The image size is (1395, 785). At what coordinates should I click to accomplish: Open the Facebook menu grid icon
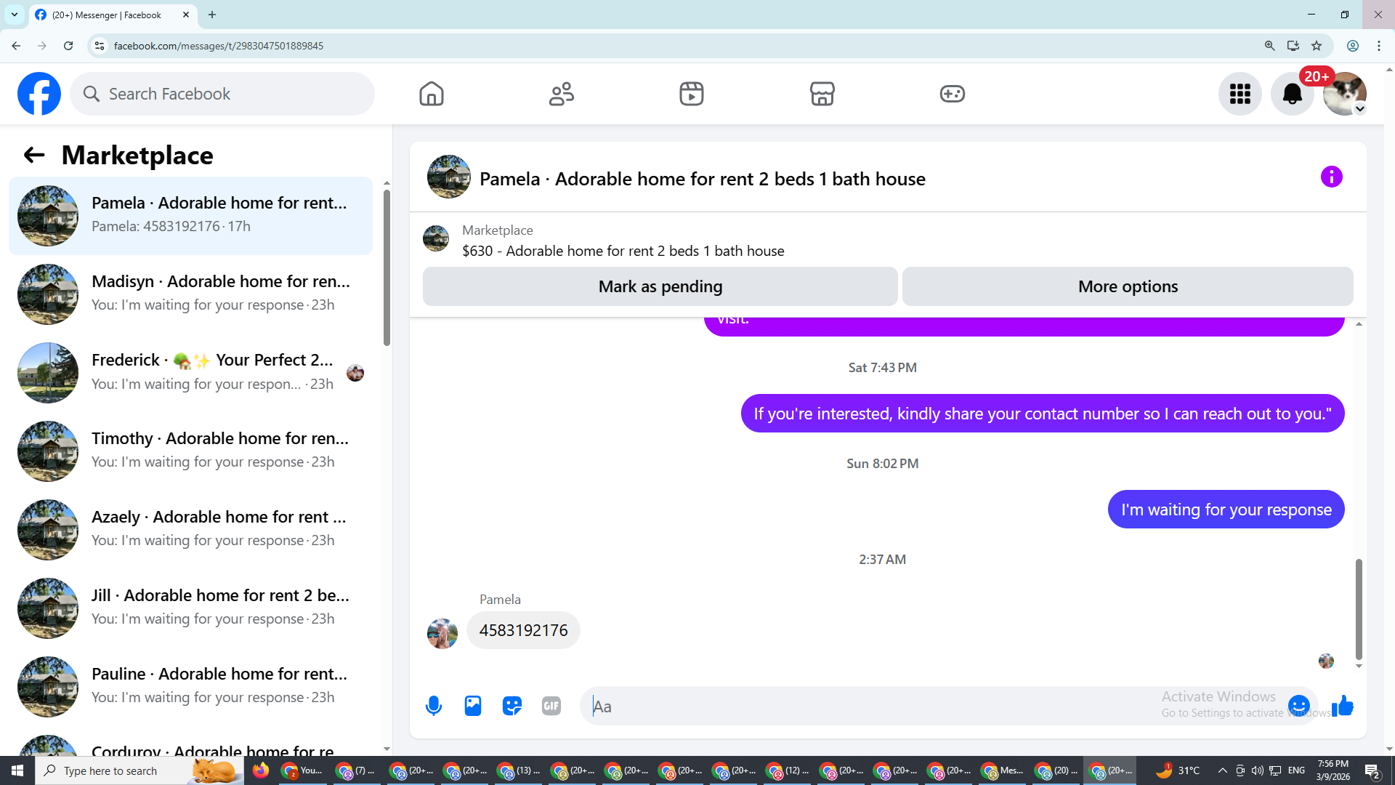[1240, 94]
